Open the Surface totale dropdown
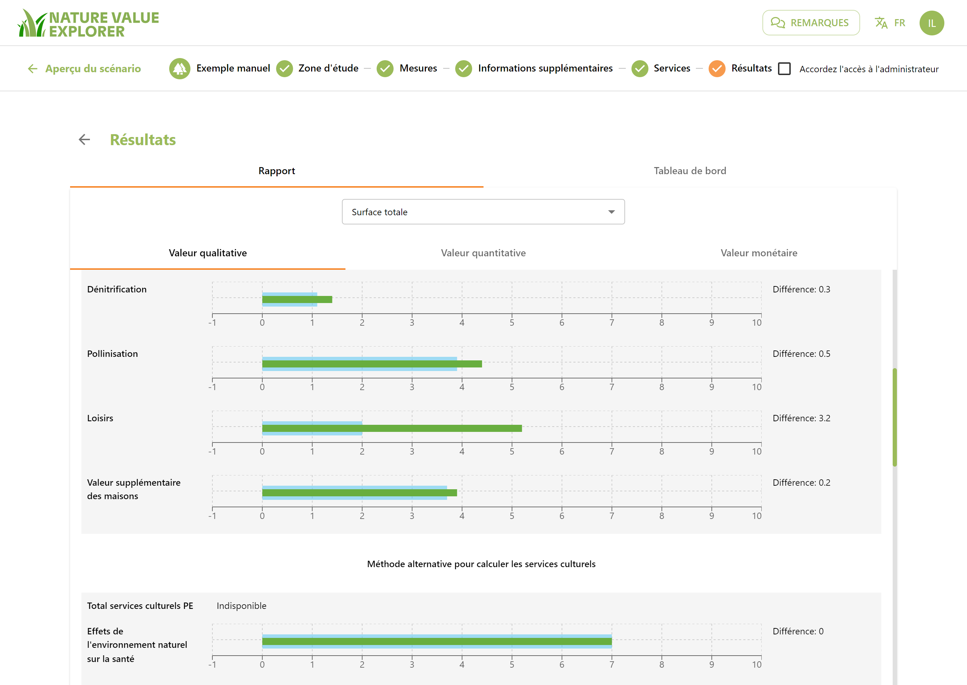Screen dimensions: 967x685 point(483,212)
